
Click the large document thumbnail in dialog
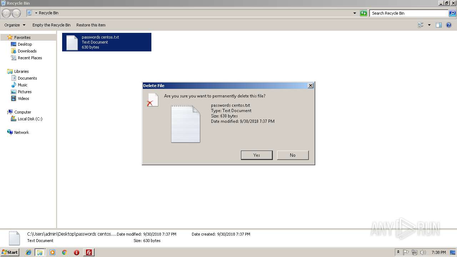pyautogui.click(x=186, y=124)
